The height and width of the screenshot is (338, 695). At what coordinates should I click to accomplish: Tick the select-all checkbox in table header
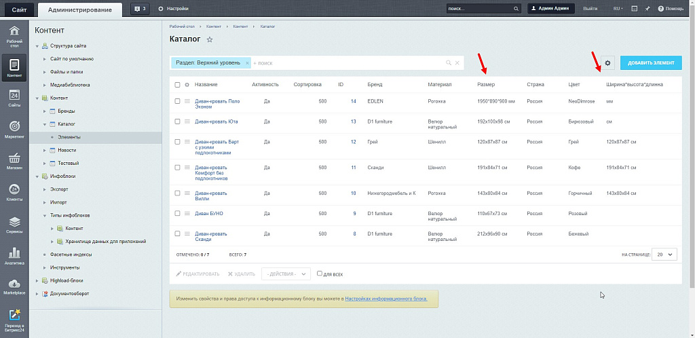[177, 85]
